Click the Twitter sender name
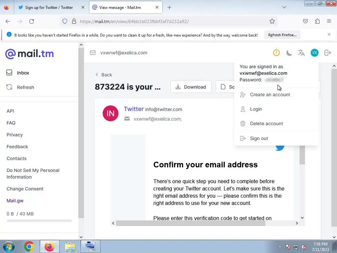This screenshot has height=253, width=337. (x=134, y=109)
